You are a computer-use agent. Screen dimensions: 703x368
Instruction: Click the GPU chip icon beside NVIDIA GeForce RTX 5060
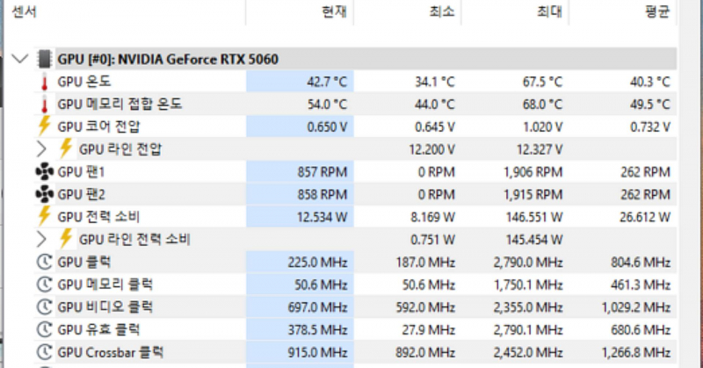(x=45, y=59)
